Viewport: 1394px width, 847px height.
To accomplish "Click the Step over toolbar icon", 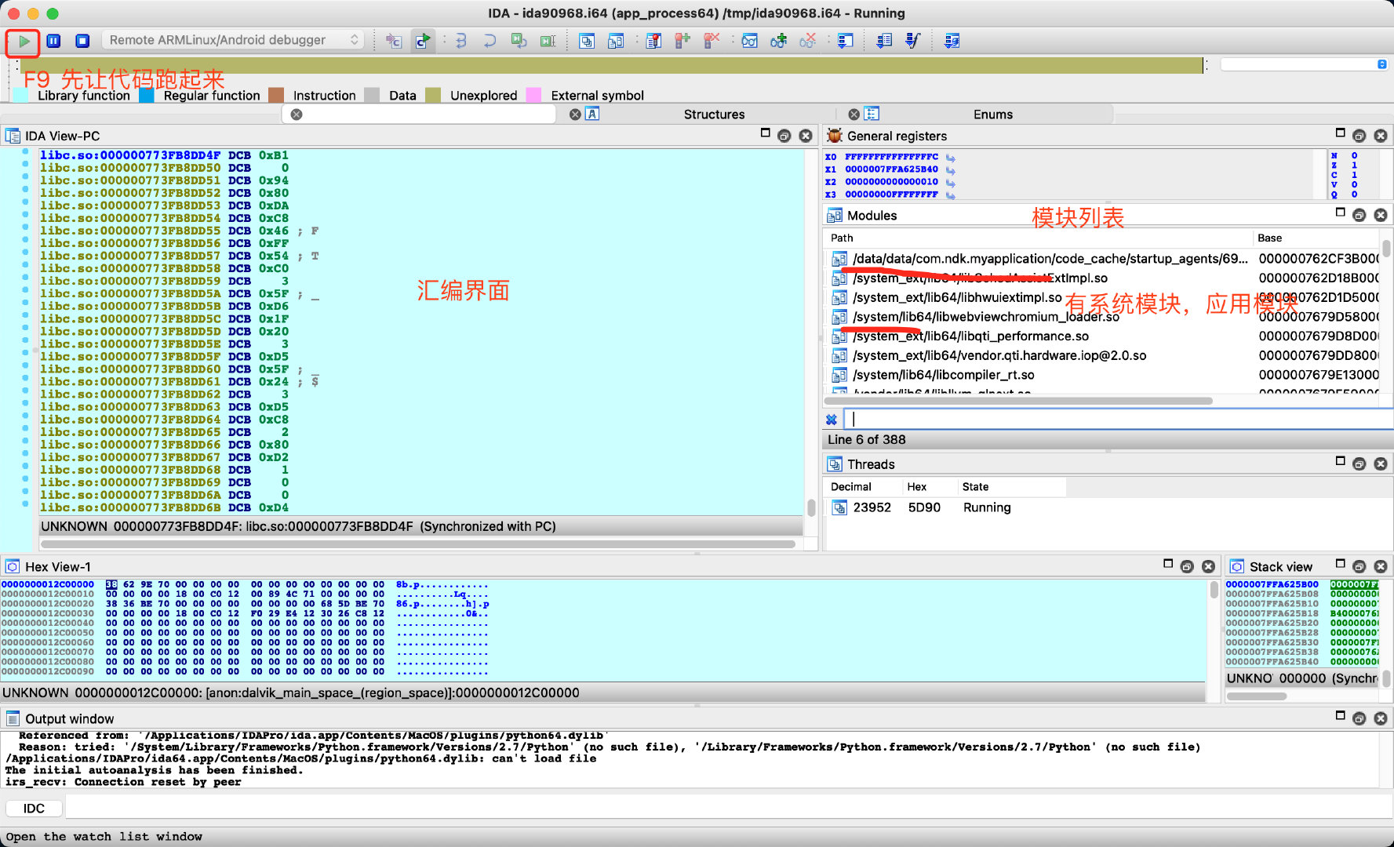I will click(x=489, y=41).
